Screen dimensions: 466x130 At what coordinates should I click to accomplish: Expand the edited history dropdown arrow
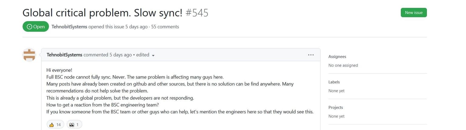coord(153,55)
